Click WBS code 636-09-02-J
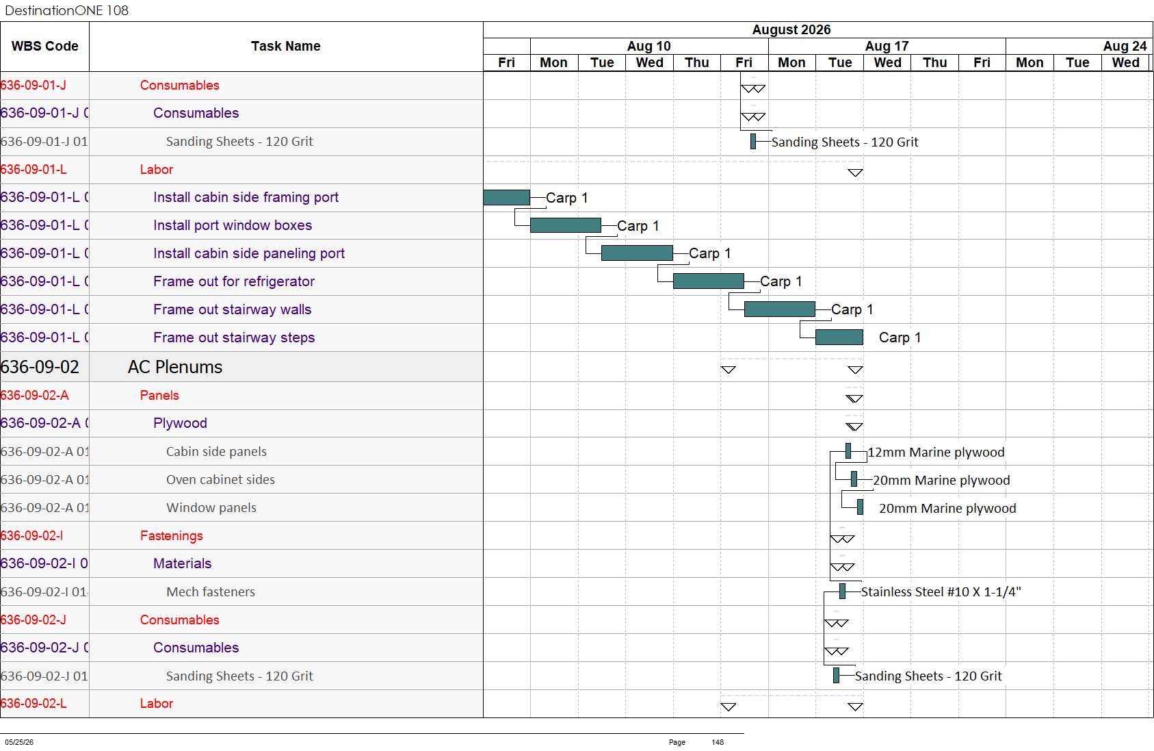 coord(34,620)
